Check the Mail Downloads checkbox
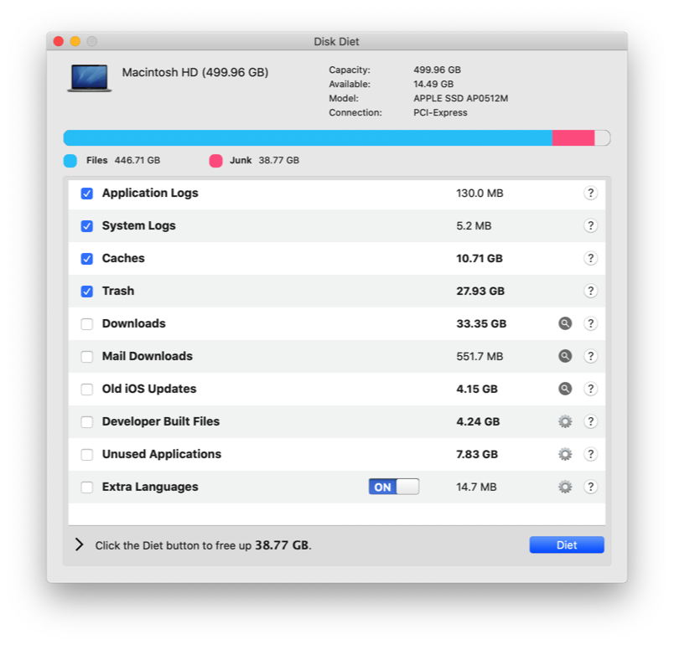 click(x=87, y=357)
